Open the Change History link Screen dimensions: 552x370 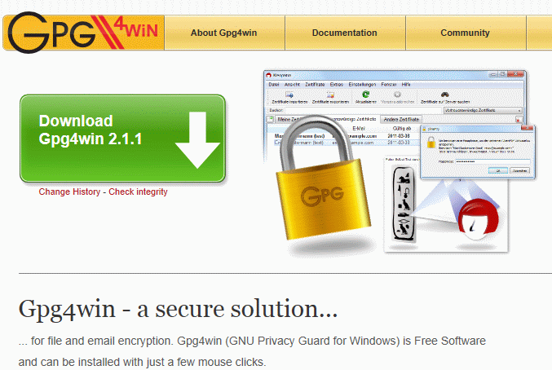coord(69,192)
